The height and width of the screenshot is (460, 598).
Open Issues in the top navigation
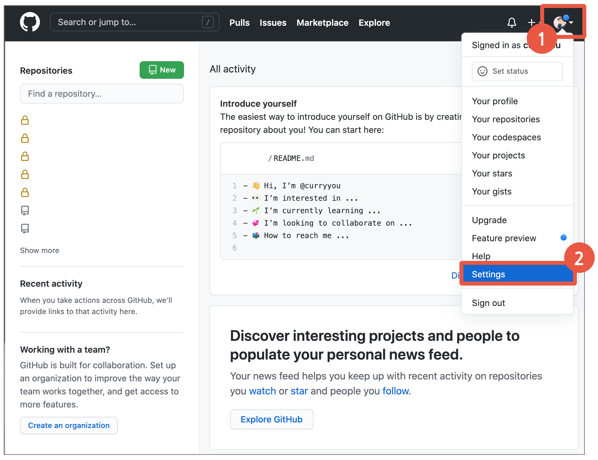point(273,23)
